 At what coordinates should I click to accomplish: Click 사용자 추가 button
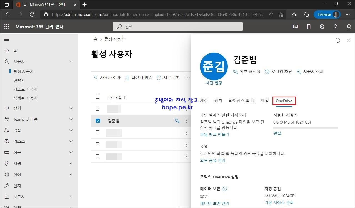[x=107, y=78]
